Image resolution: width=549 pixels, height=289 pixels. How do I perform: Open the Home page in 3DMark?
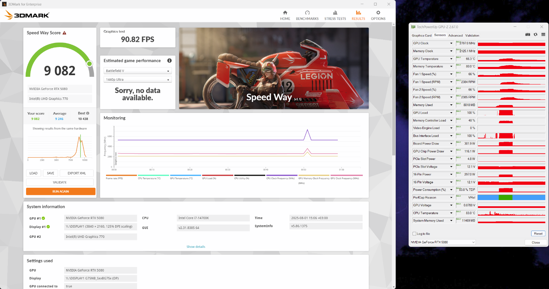click(285, 15)
